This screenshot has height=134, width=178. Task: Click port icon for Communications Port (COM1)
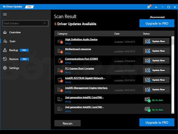tap(60, 61)
